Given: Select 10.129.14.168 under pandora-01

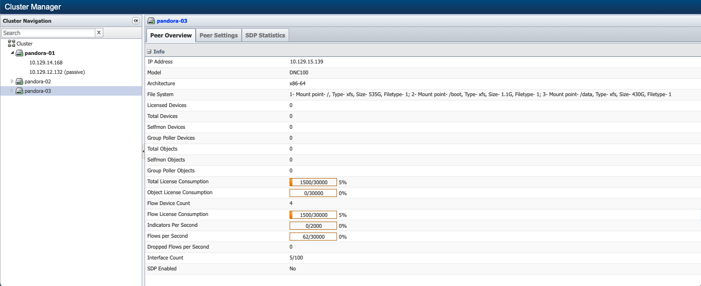Looking at the screenshot, I should click(x=46, y=63).
